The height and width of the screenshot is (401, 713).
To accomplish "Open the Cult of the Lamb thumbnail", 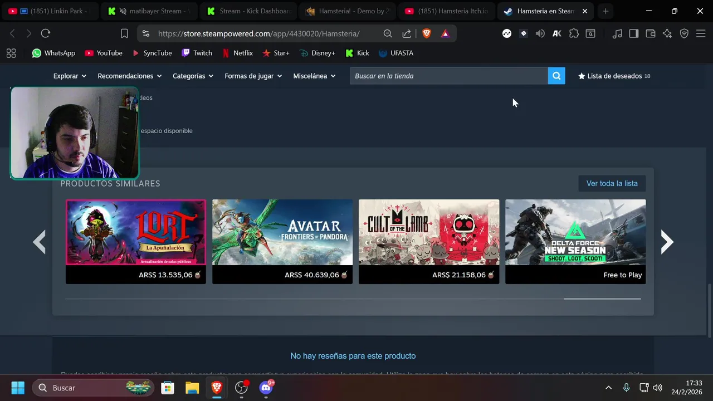I will tap(429, 232).
